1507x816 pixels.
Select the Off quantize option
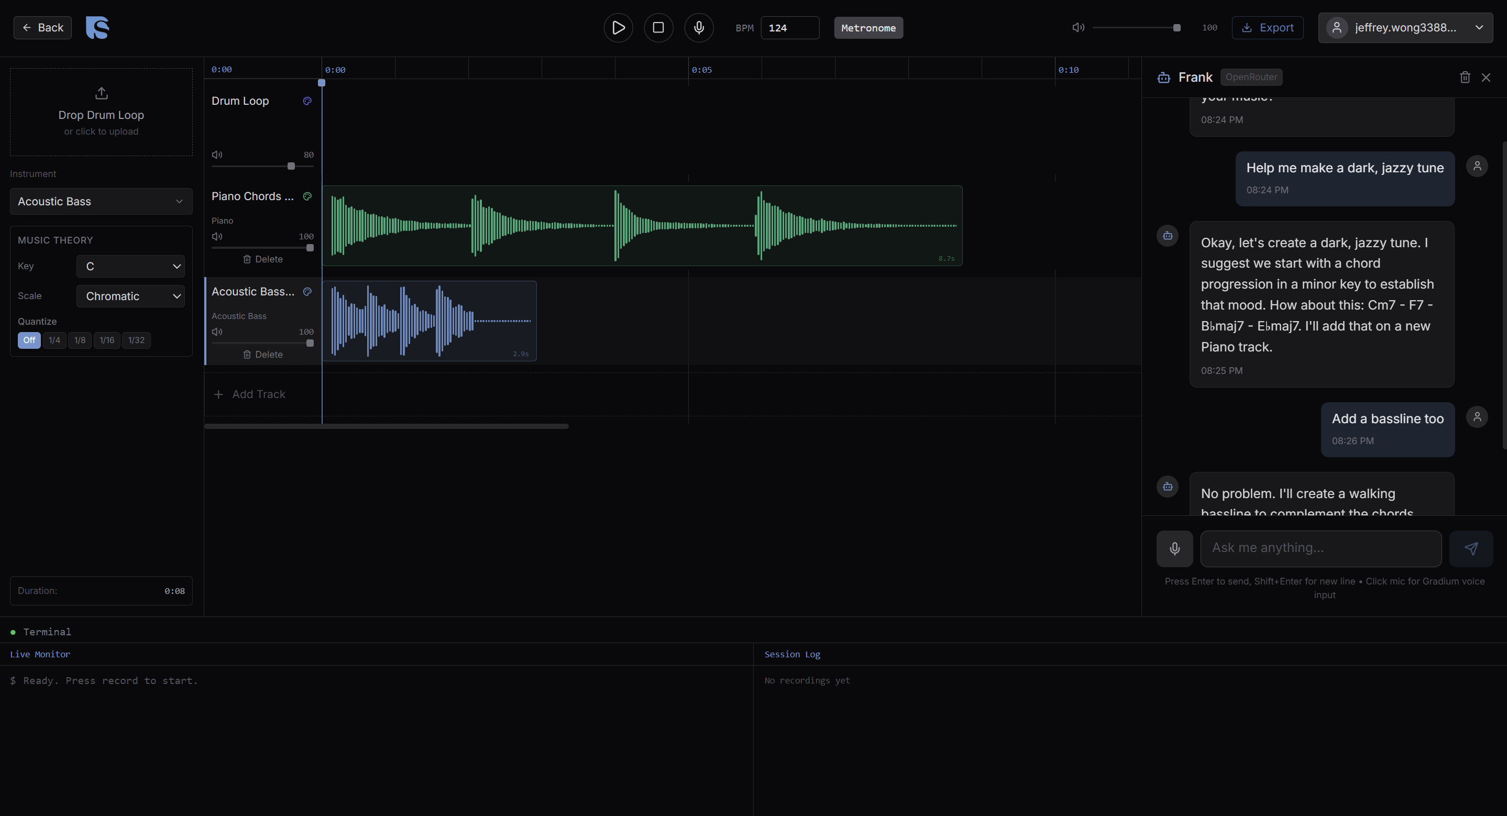[x=29, y=340]
